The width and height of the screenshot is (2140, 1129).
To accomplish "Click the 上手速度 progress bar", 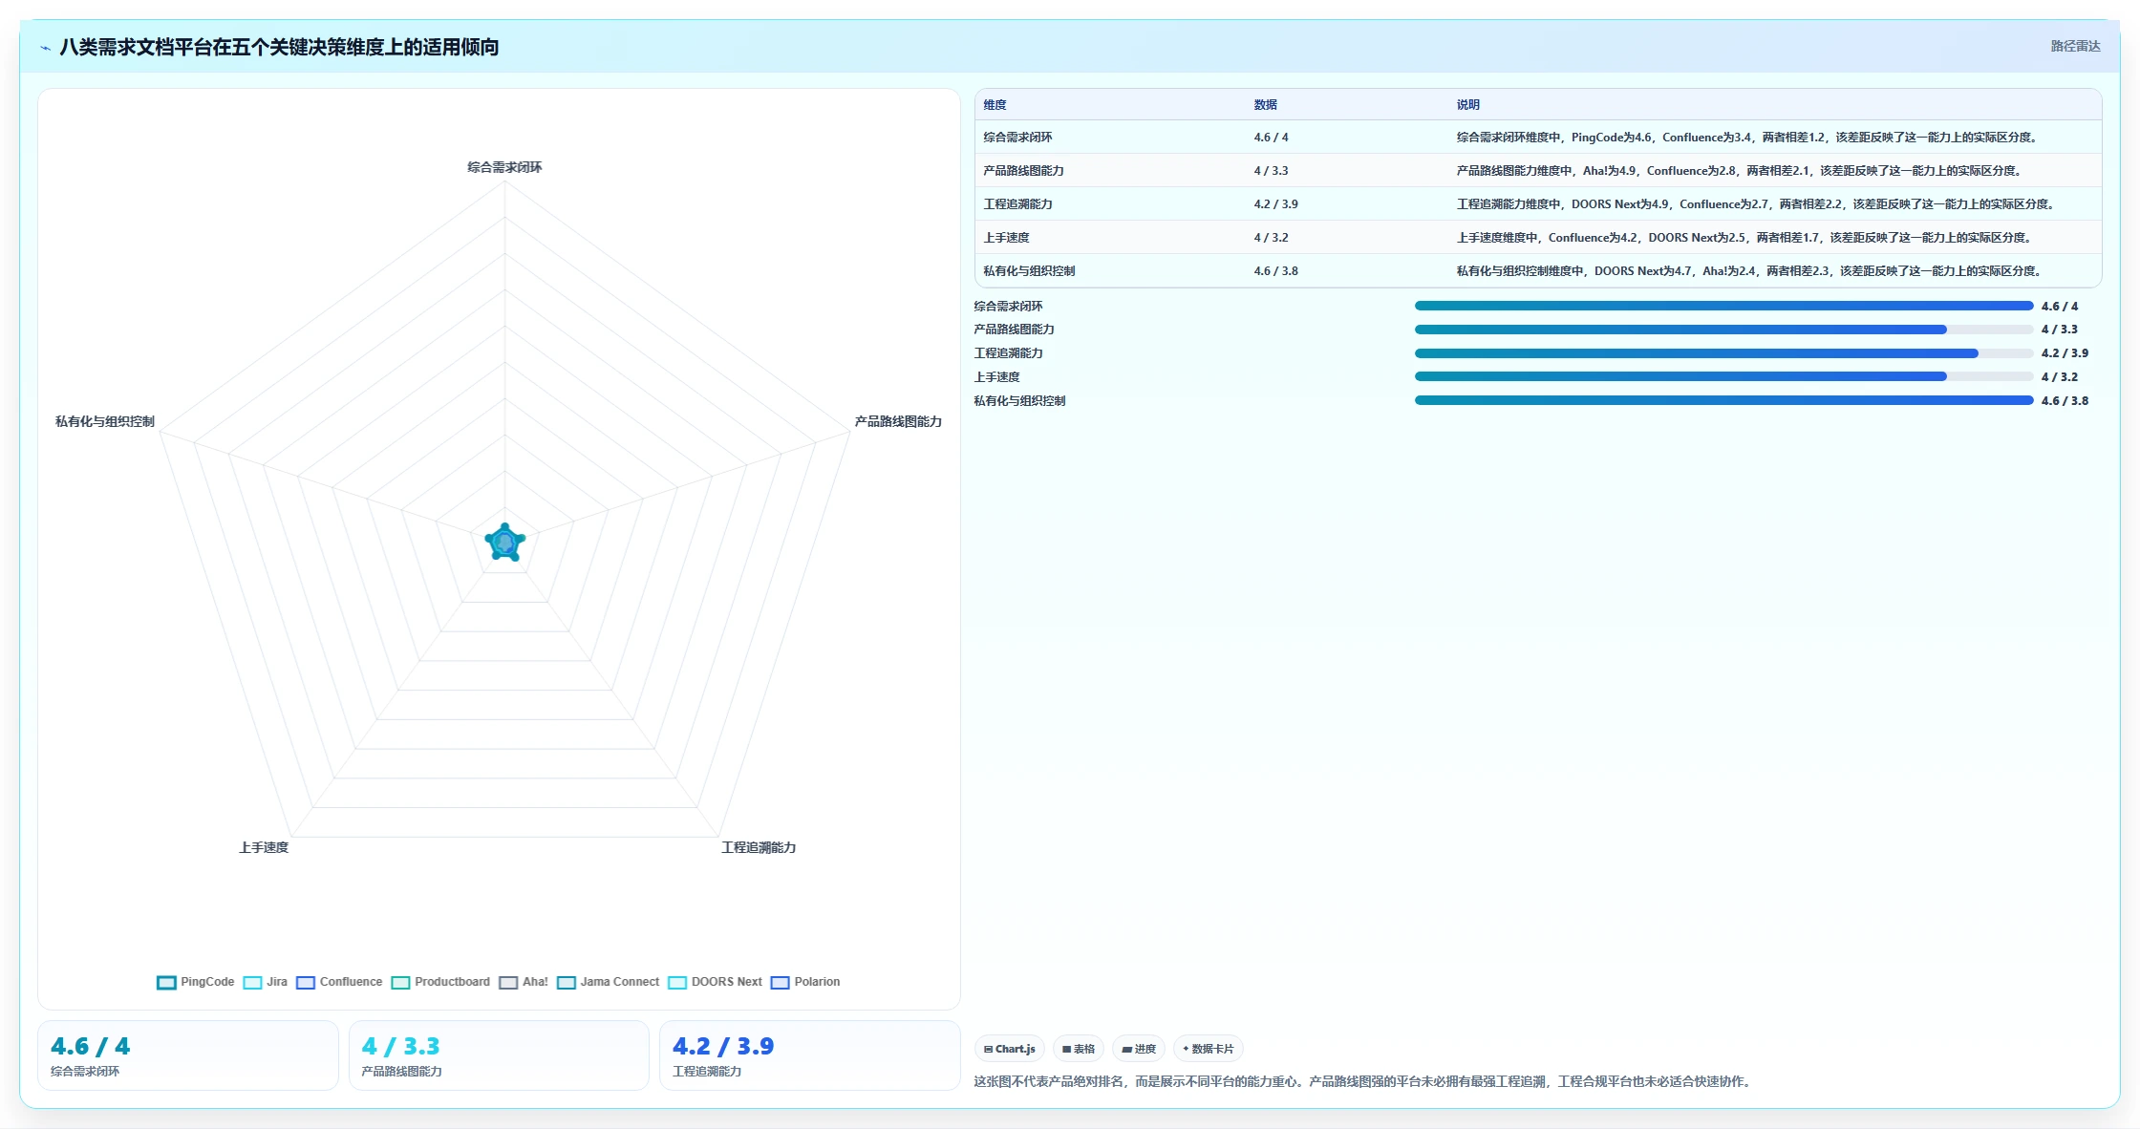I will (x=1723, y=377).
